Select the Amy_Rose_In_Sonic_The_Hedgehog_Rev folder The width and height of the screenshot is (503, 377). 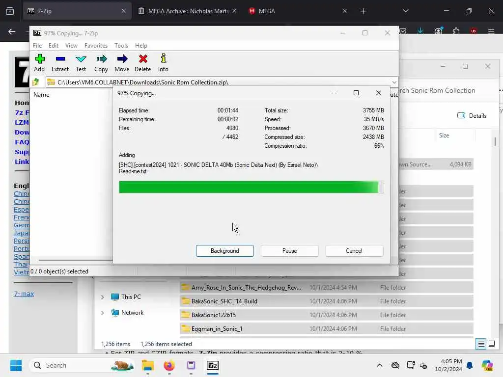(x=326, y=288)
